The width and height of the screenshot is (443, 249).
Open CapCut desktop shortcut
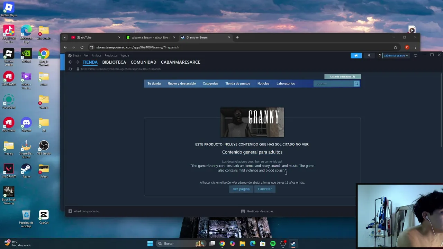[44, 217]
